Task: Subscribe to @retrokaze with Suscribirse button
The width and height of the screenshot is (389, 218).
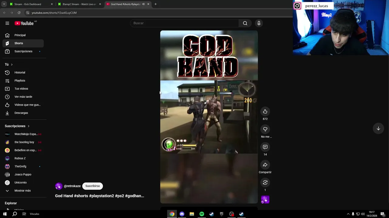Action: [x=92, y=186]
